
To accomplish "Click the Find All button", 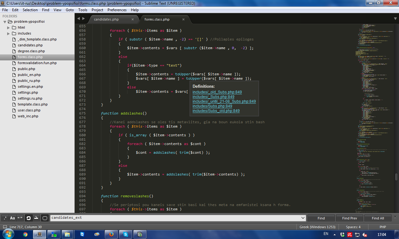I will 378,218.
